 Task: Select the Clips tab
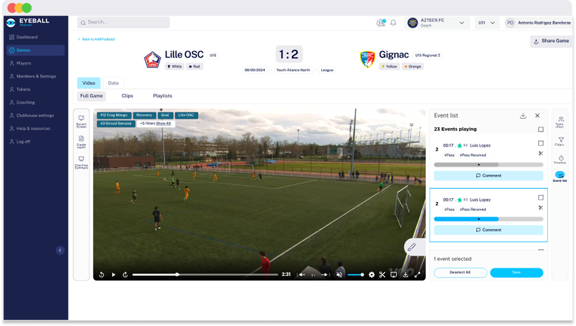tap(127, 96)
